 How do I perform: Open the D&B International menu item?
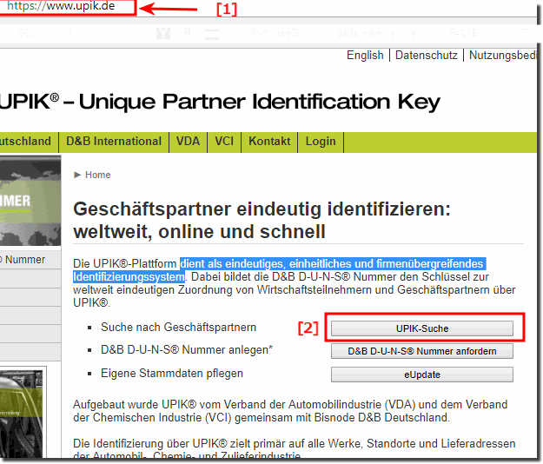pos(114,142)
